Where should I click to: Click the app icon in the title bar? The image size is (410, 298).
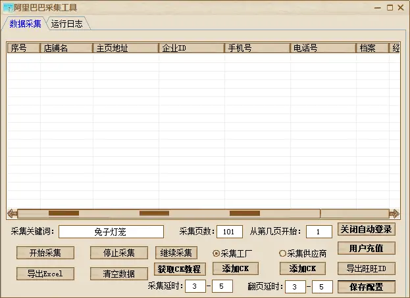click(8, 8)
